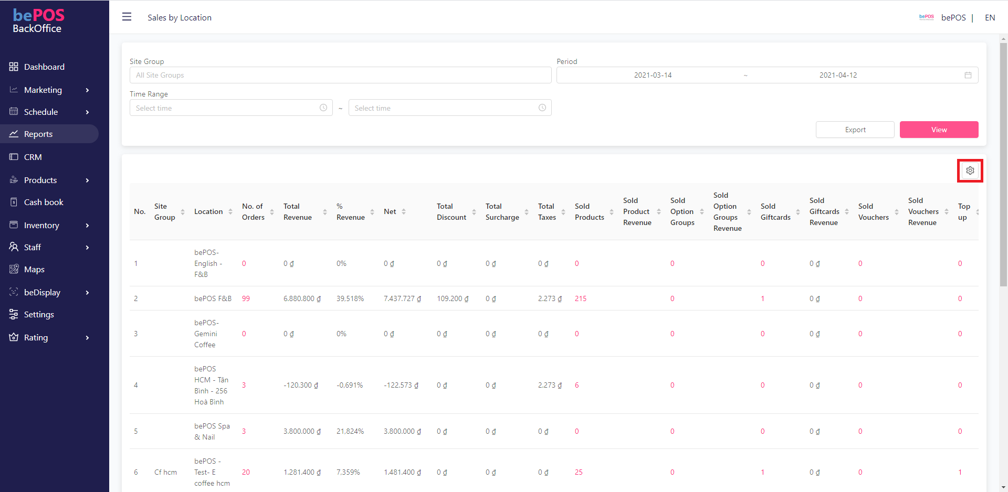Screen dimensions: 1008x492
Task: Open Maps menu item
Action: (x=34, y=269)
